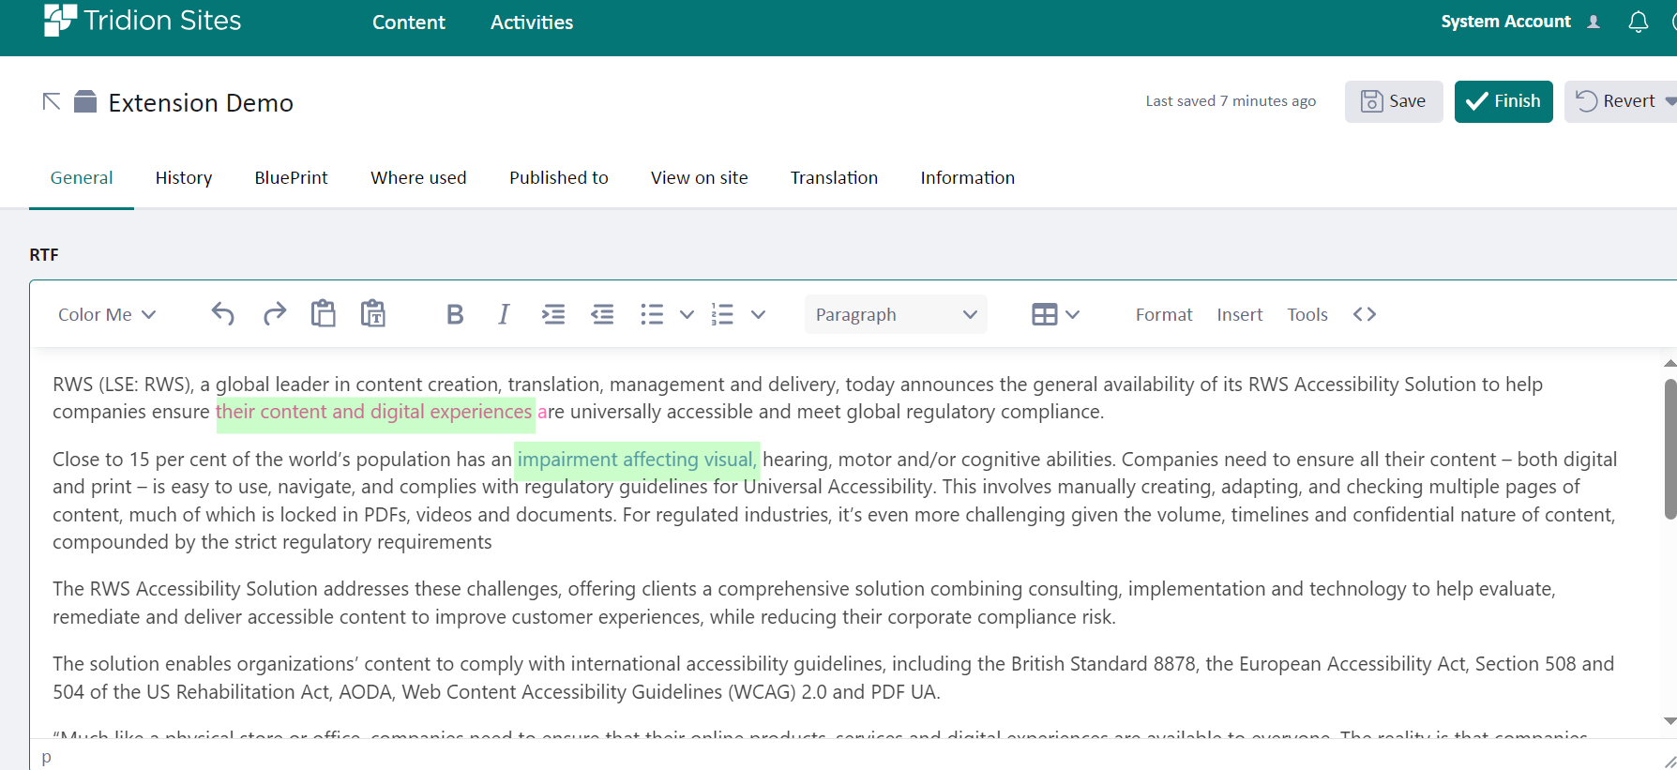The height and width of the screenshot is (770, 1677).
Task: Go to Content in top navigation
Action: click(409, 23)
